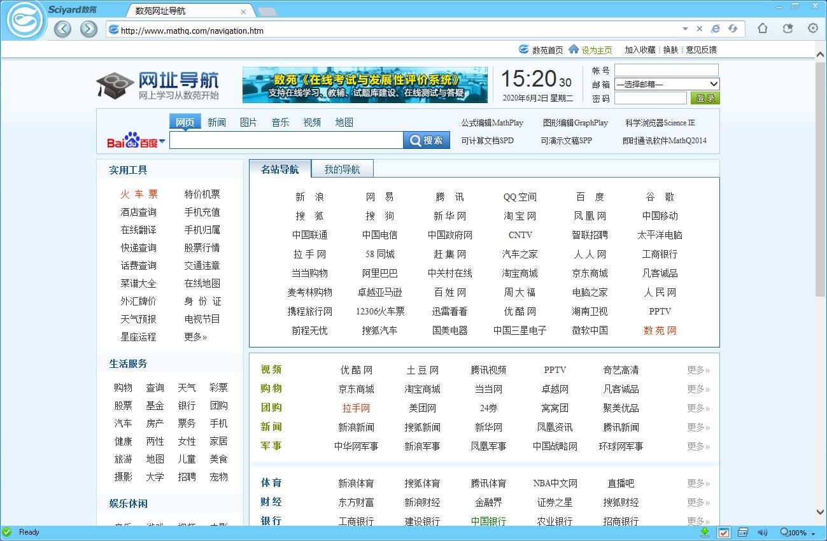This screenshot has width=827, height=541.
Task: Click the 加入收藏 link
Action: pyautogui.click(x=640, y=50)
